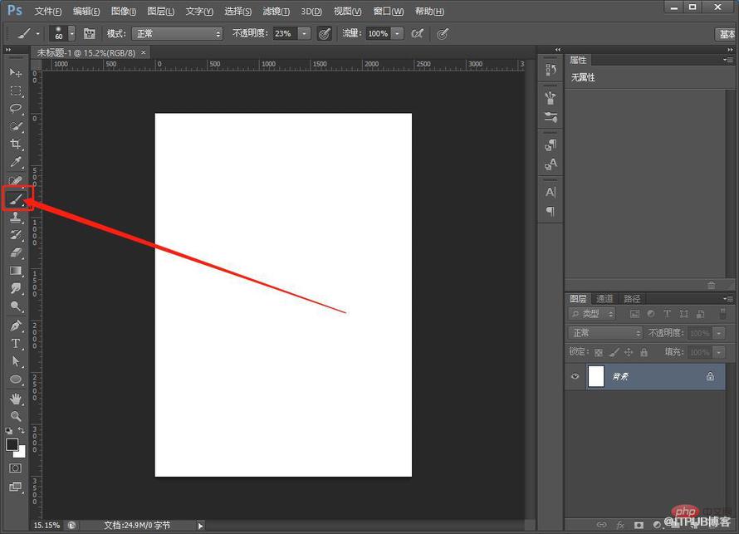The height and width of the screenshot is (534, 739).
Task: Open the 模式 blend mode dropdown
Action: point(177,33)
